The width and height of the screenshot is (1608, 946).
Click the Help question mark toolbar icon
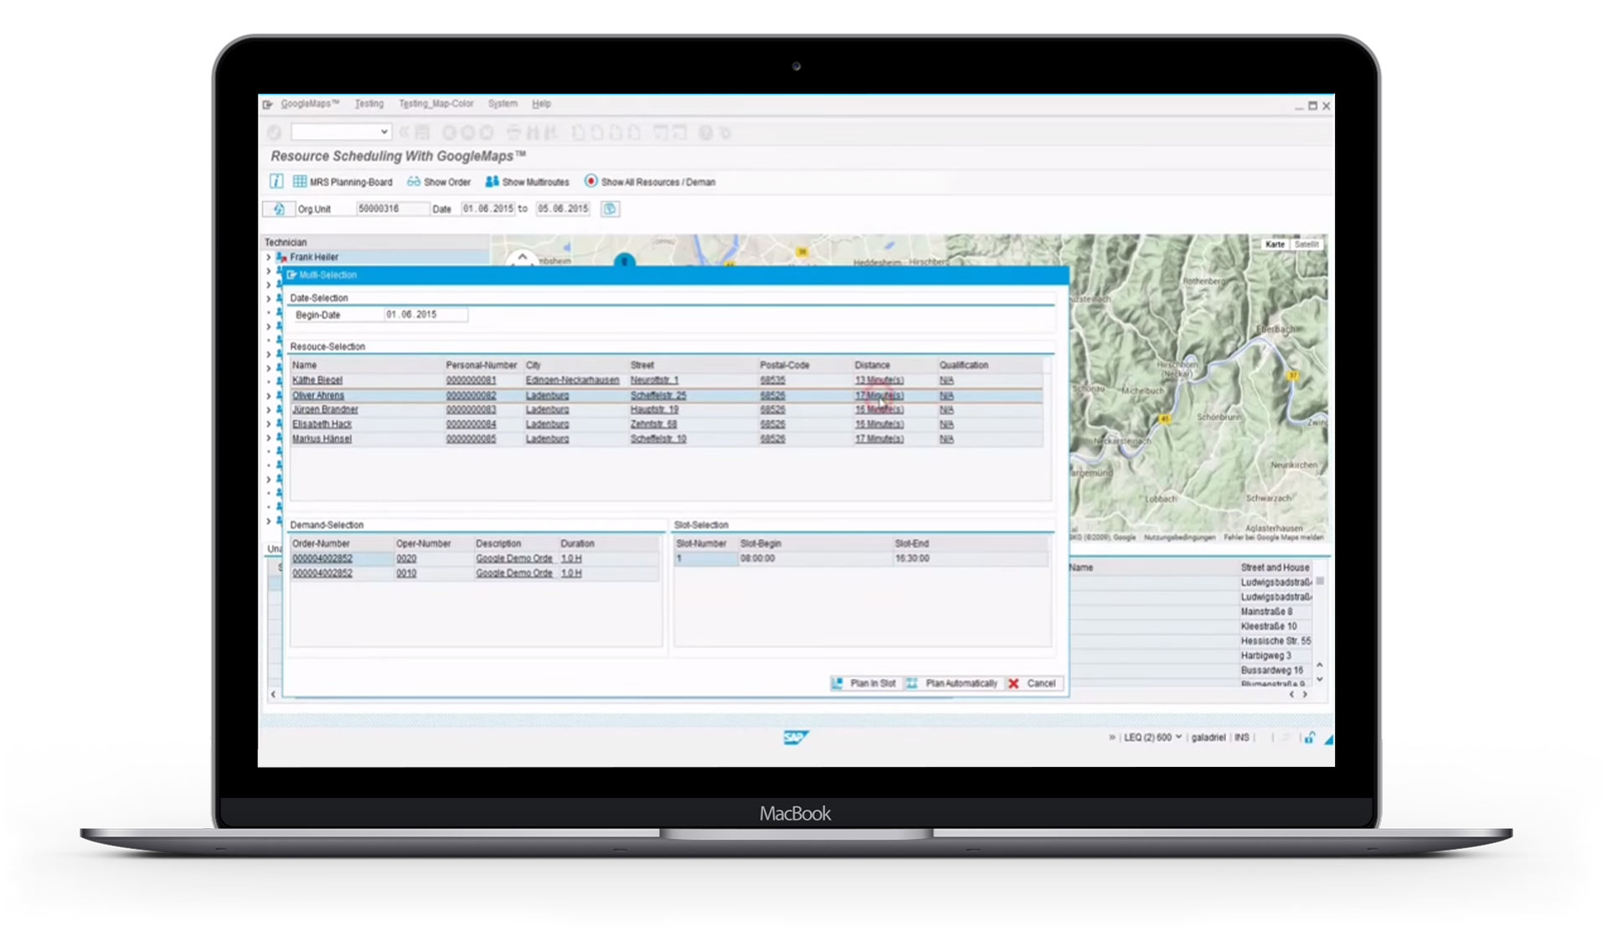tap(705, 132)
